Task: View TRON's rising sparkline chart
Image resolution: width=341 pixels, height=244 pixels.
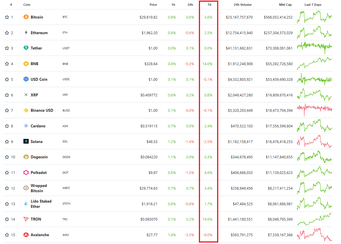Action: point(314,219)
